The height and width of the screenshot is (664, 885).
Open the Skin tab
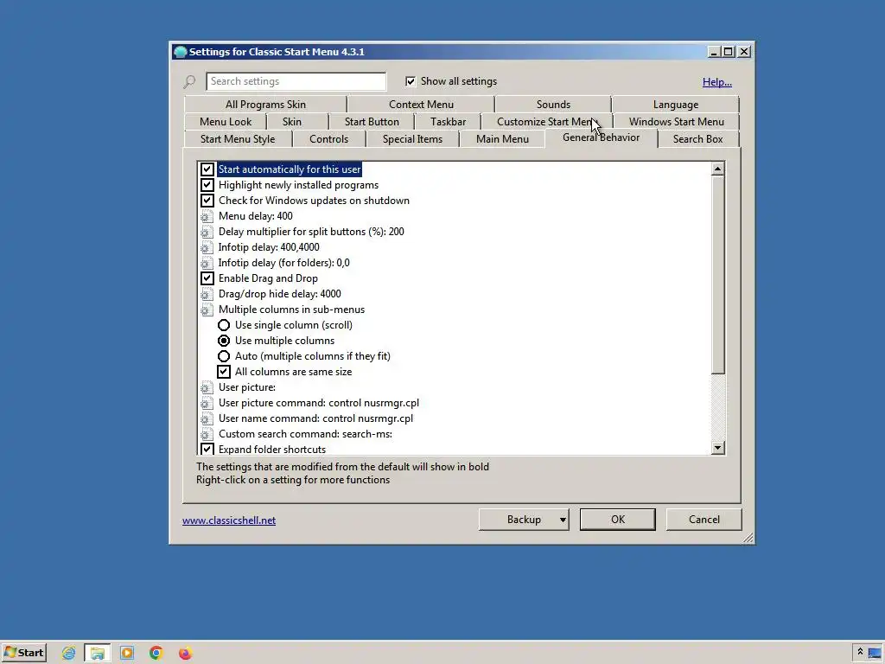(292, 122)
